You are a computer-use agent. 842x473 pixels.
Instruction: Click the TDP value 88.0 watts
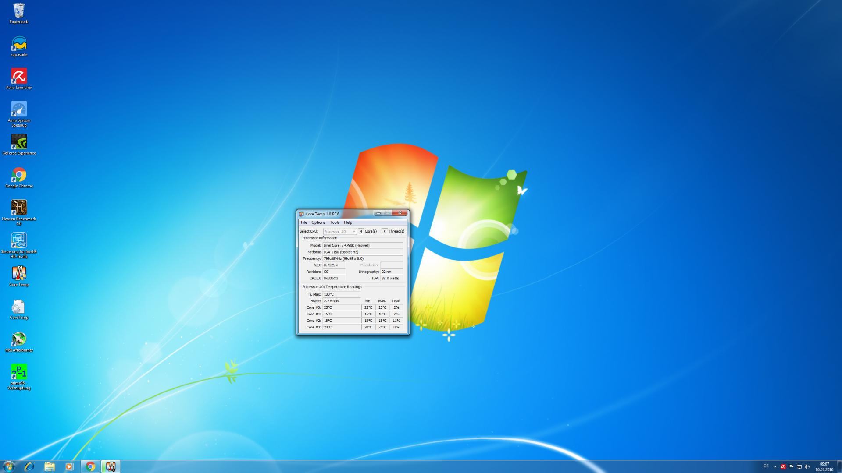coord(392,278)
